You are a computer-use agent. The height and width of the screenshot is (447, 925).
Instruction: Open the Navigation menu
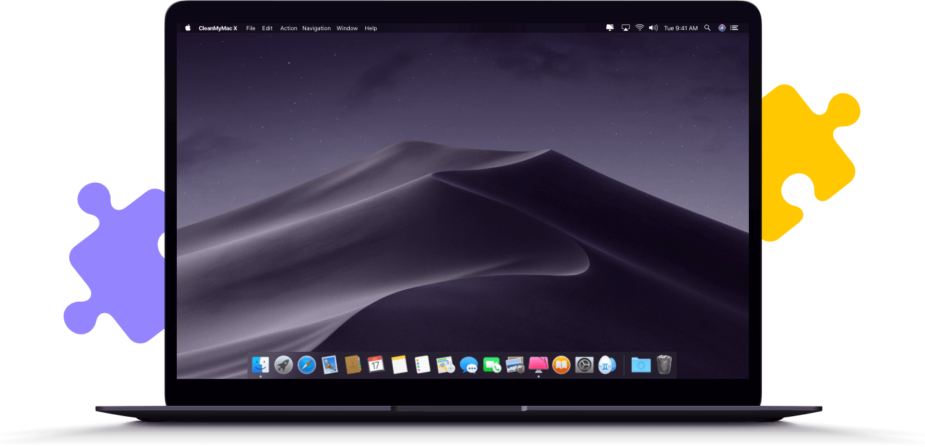pos(316,28)
